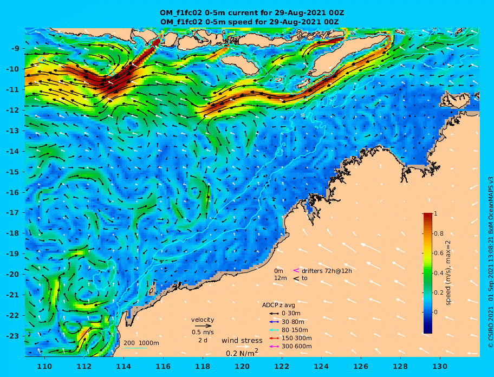Click dark blue bottom of speed colorbar
The height and width of the screenshot is (377, 494).
click(x=428, y=329)
